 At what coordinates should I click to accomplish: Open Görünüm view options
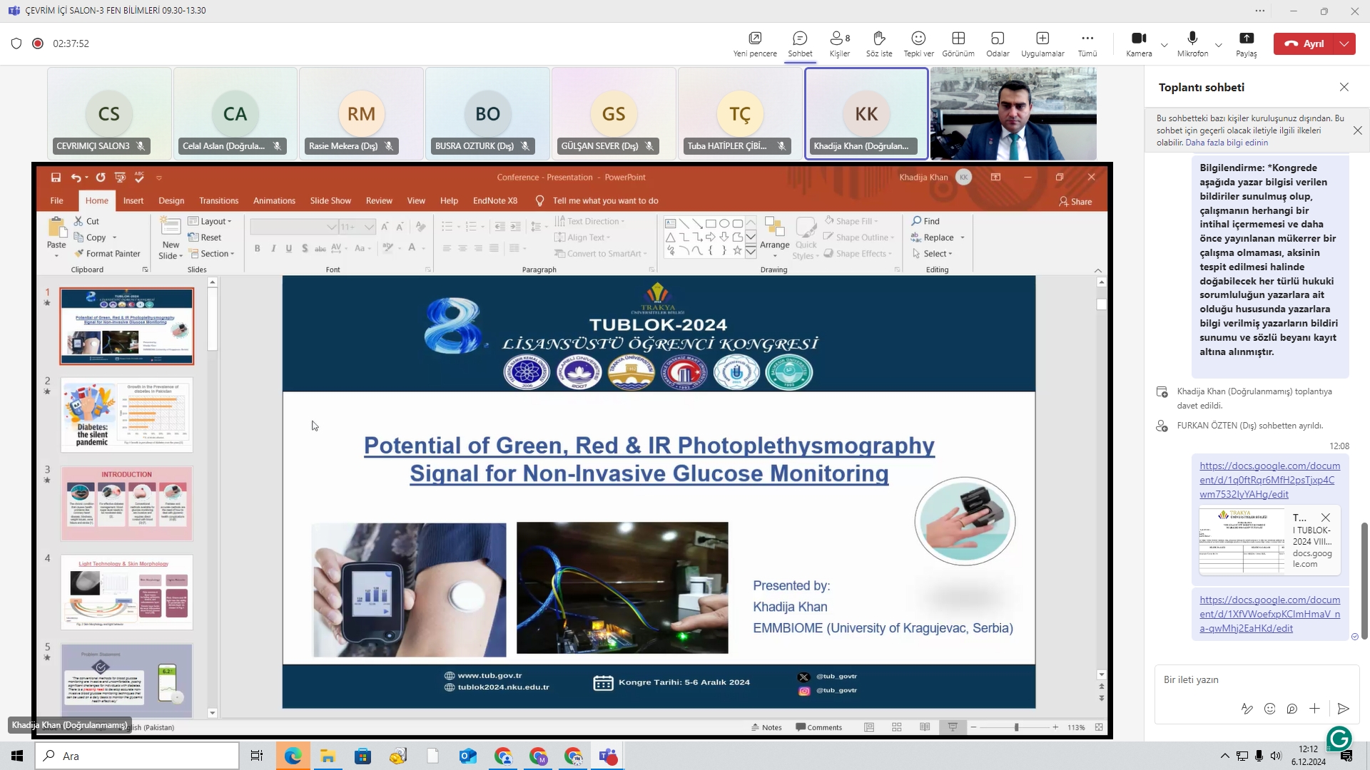click(x=958, y=43)
